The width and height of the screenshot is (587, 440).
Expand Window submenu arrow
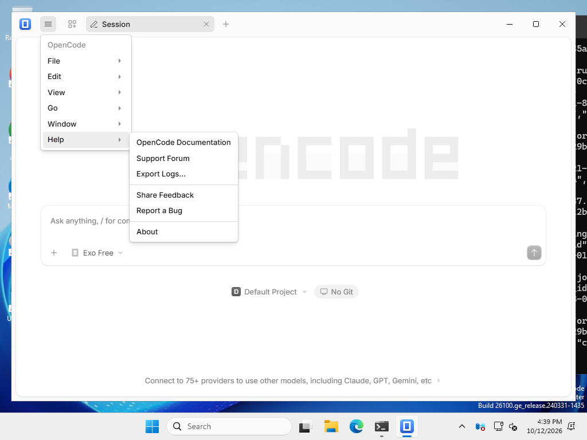coord(119,124)
